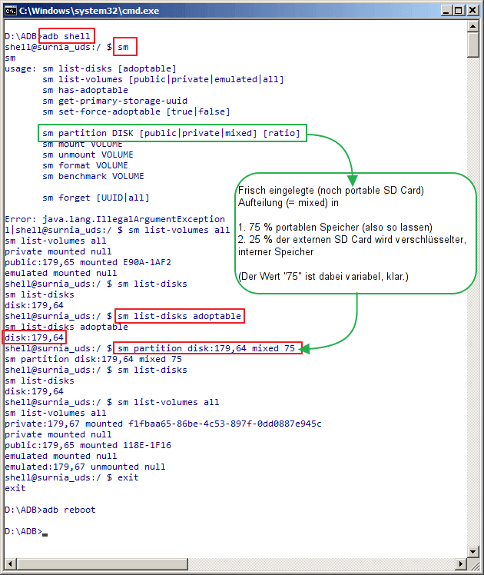The width and height of the screenshot is (484, 575).
Task: Click the window title bar text
Action: pyautogui.click(x=89, y=11)
